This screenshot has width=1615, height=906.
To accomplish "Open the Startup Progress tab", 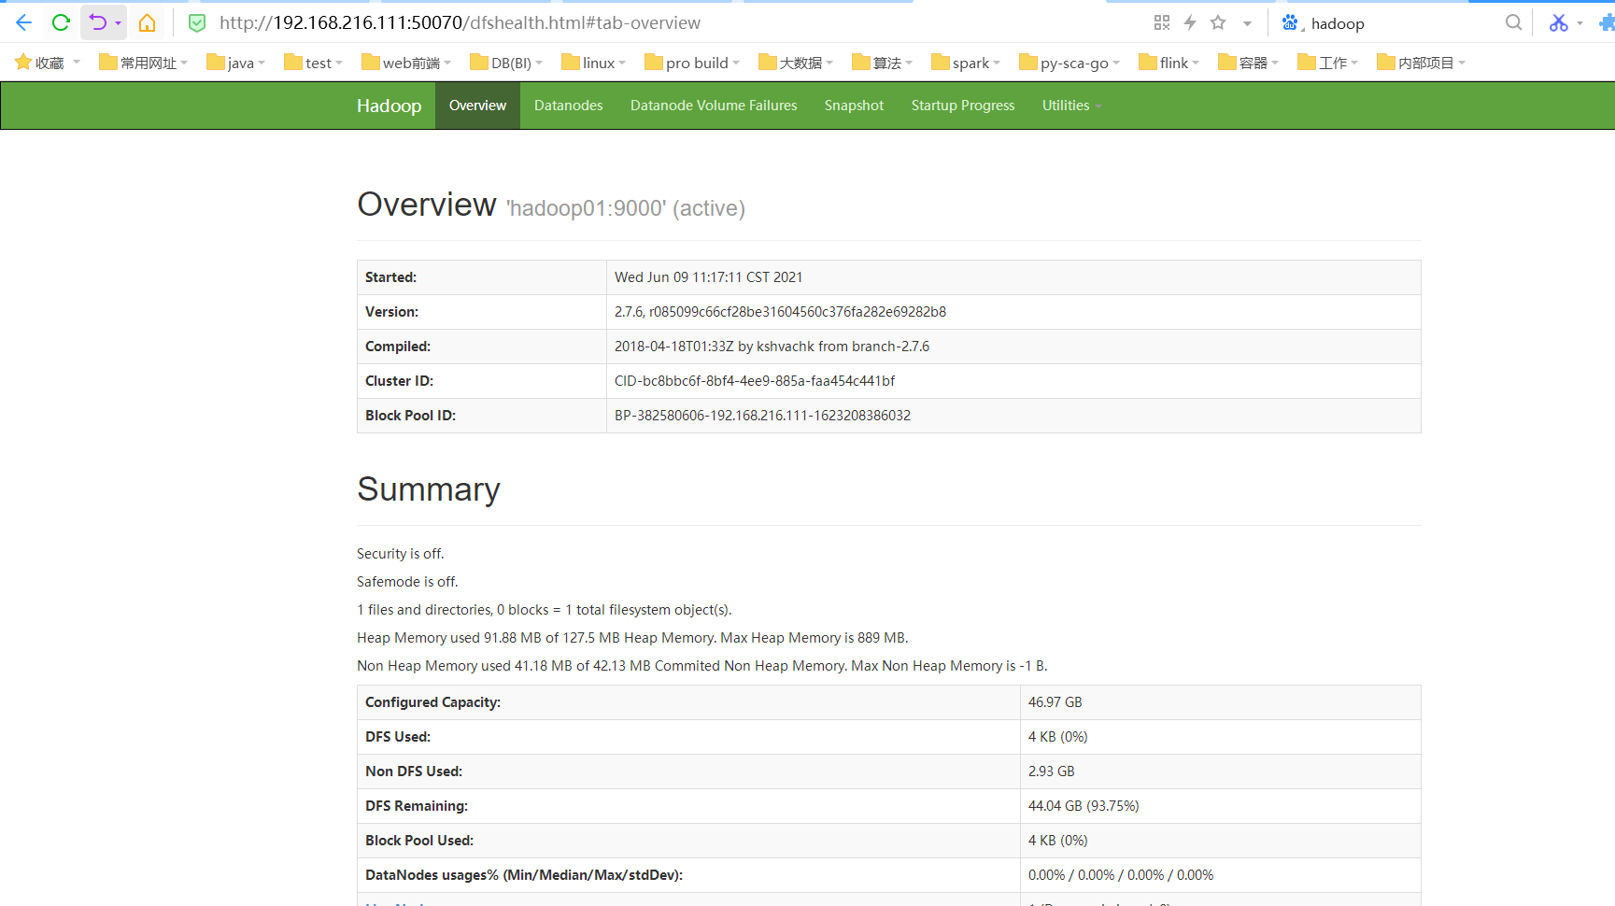I will 963,106.
